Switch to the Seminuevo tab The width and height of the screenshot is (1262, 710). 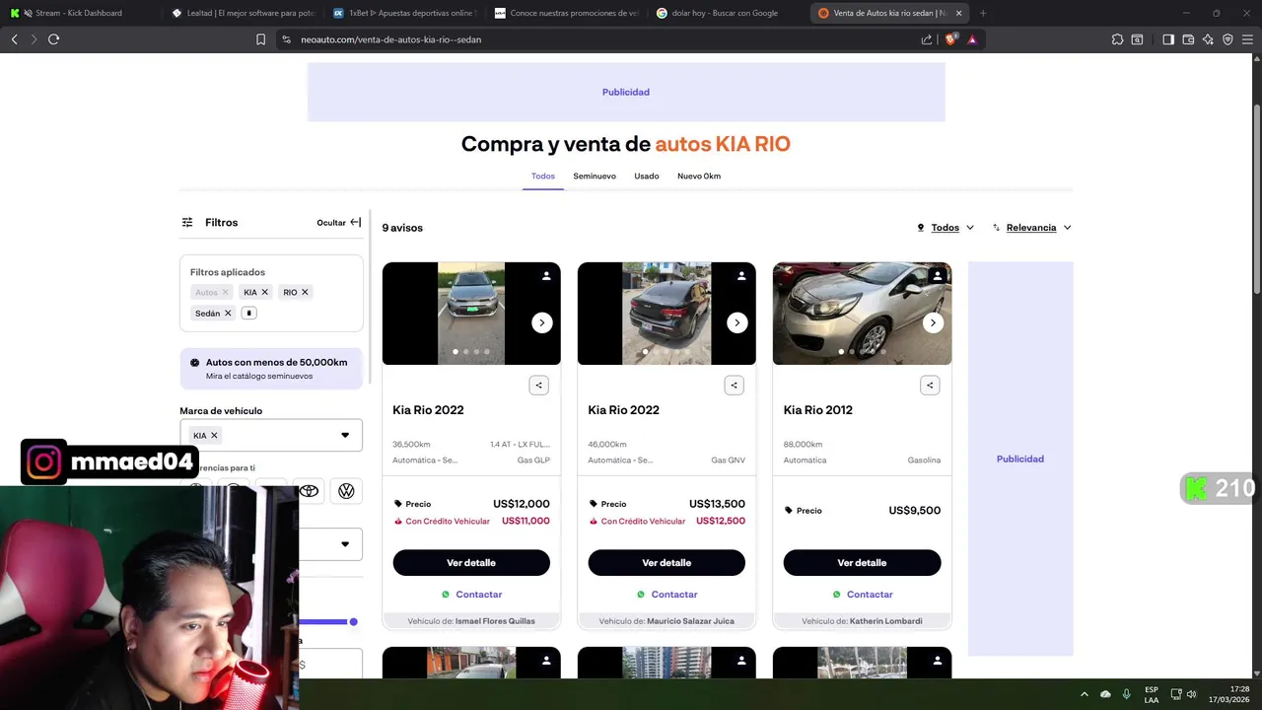click(x=595, y=177)
